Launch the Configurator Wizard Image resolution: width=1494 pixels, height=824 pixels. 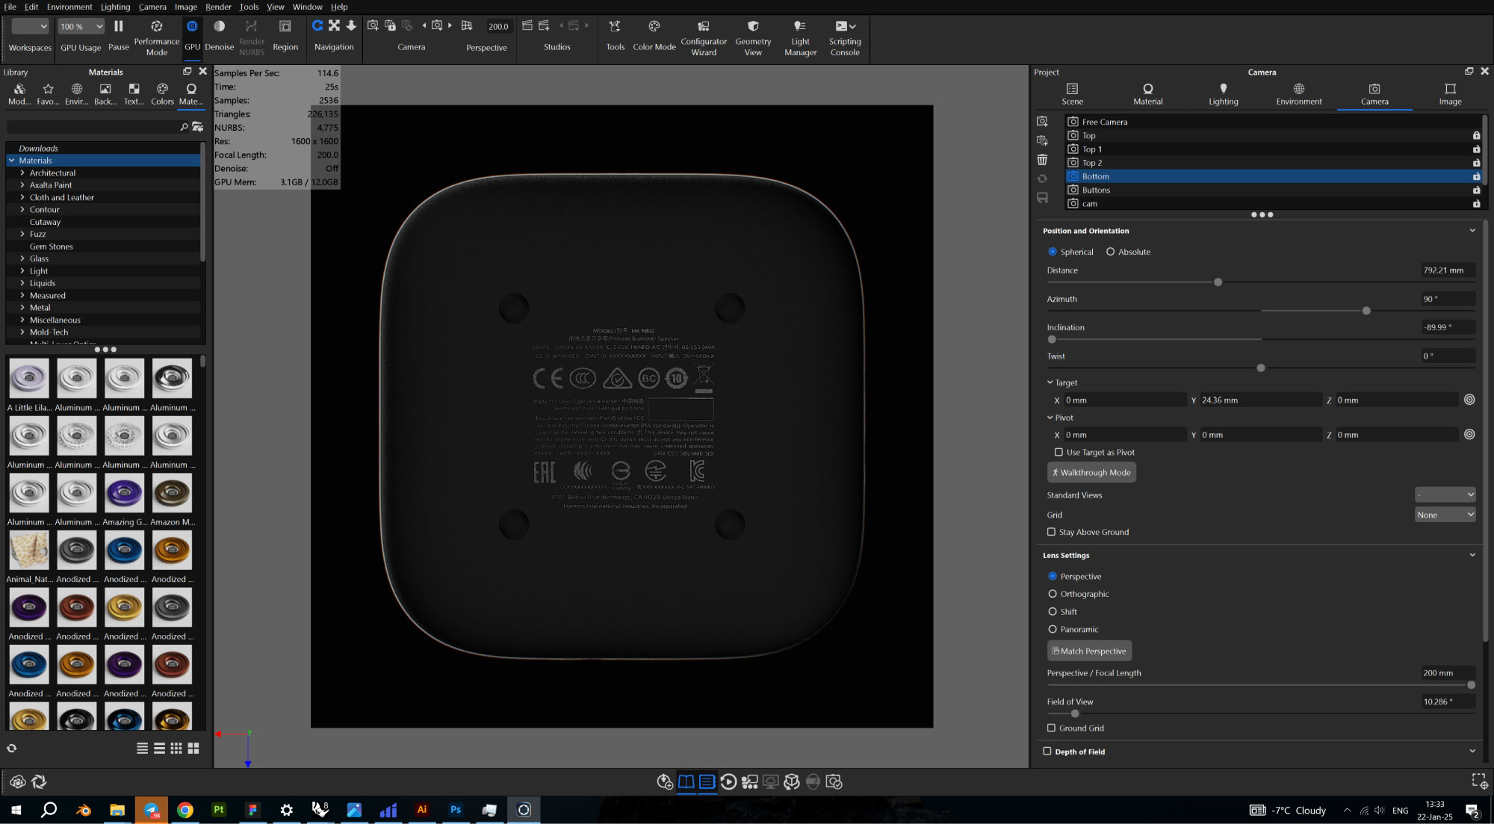(x=703, y=27)
